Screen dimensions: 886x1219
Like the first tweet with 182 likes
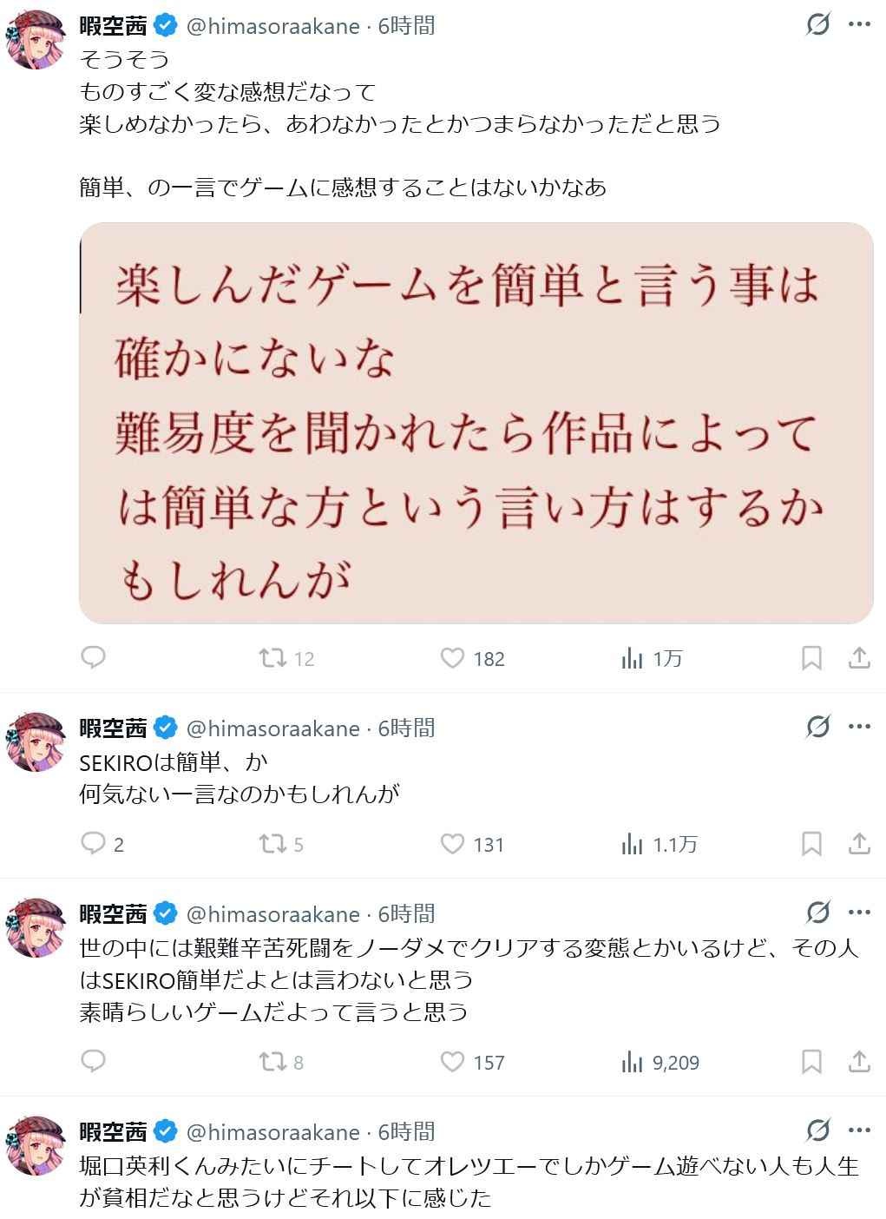click(x=453, y=658)
